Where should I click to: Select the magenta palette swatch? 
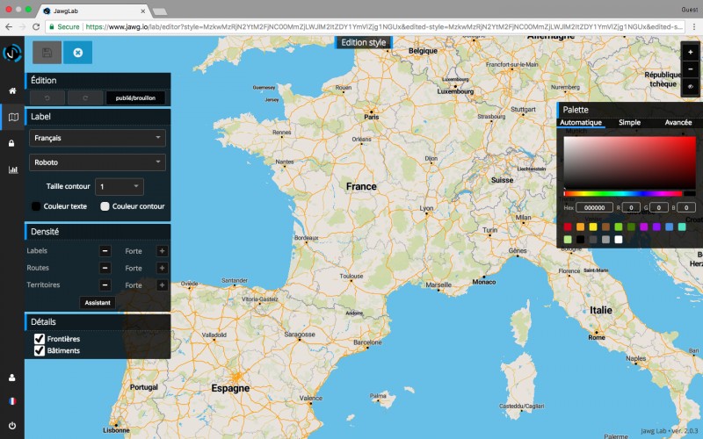coord(644,227)
